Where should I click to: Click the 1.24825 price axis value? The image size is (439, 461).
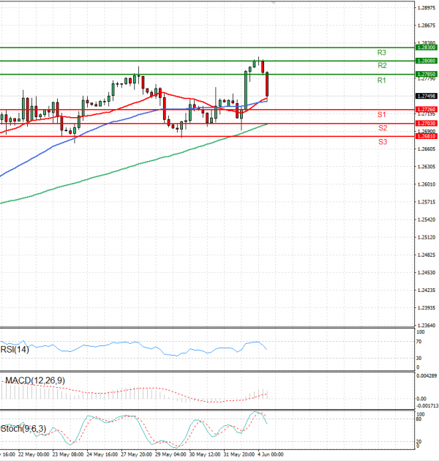click(427, 255)
